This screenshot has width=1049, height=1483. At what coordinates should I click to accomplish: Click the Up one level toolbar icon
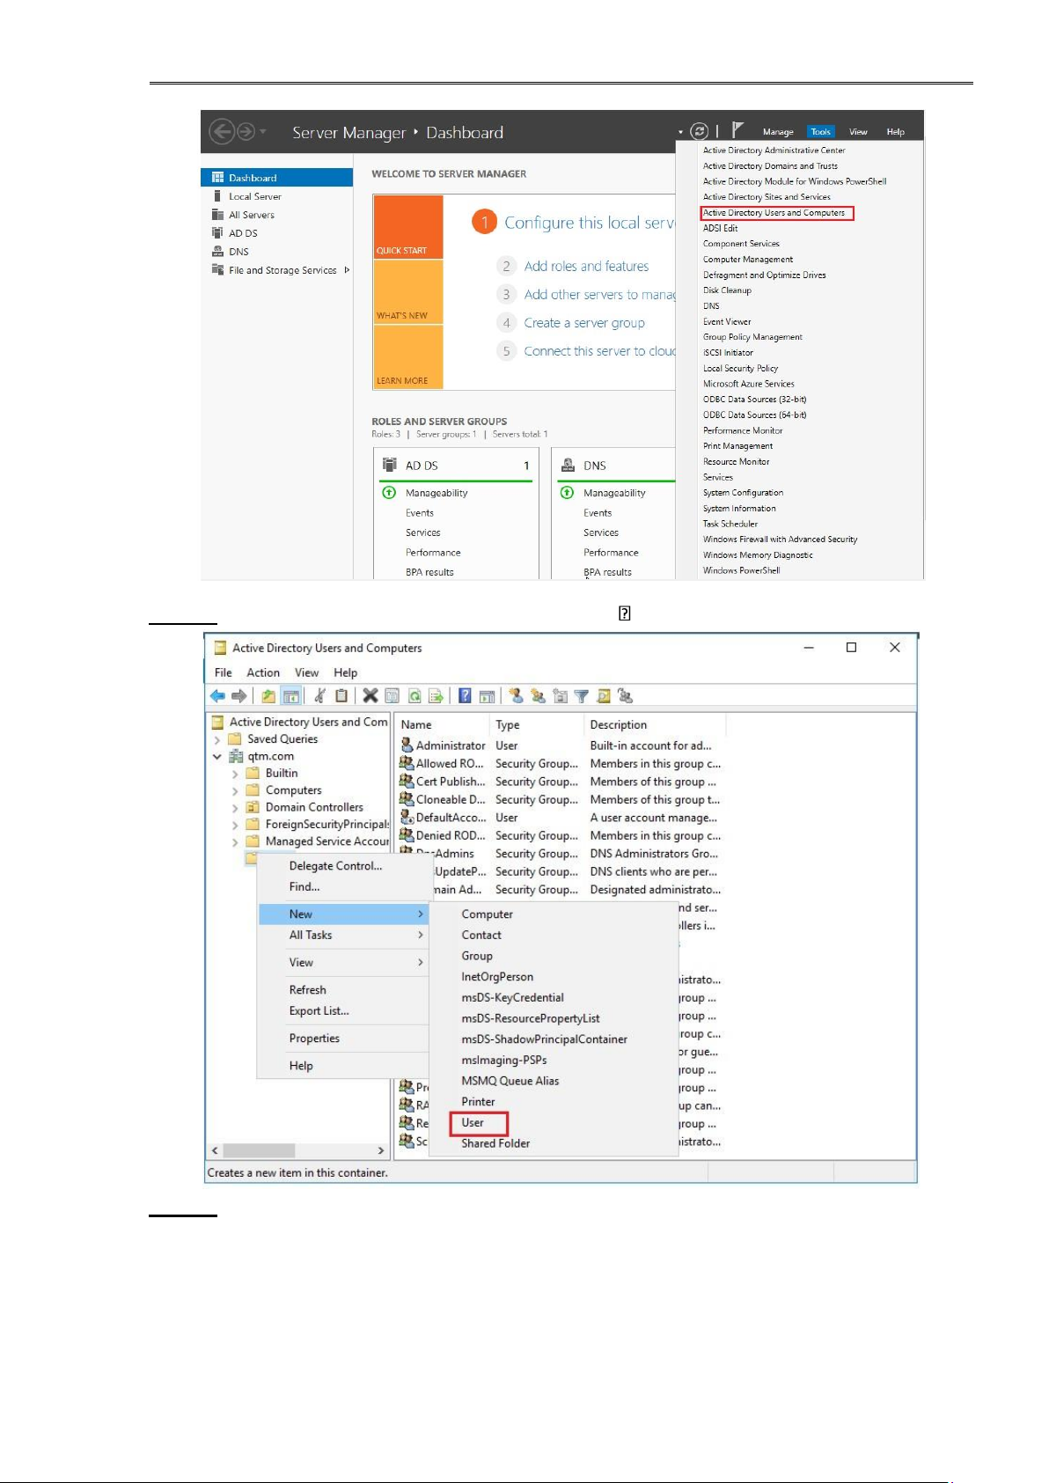(x=268, y=696)
